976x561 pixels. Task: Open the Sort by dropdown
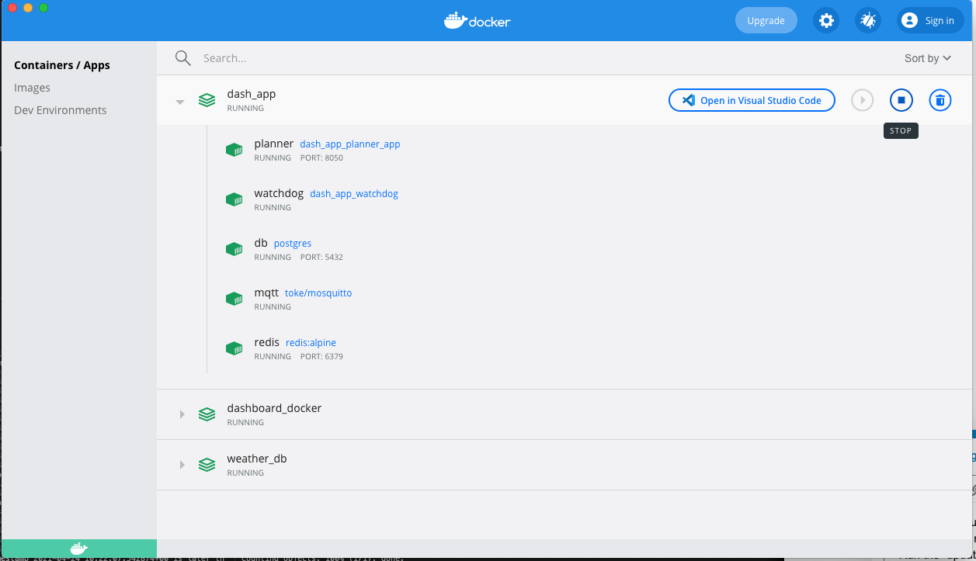click(928, 58)
